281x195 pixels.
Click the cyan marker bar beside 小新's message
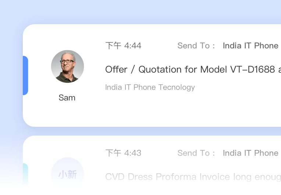coord(25,174)
